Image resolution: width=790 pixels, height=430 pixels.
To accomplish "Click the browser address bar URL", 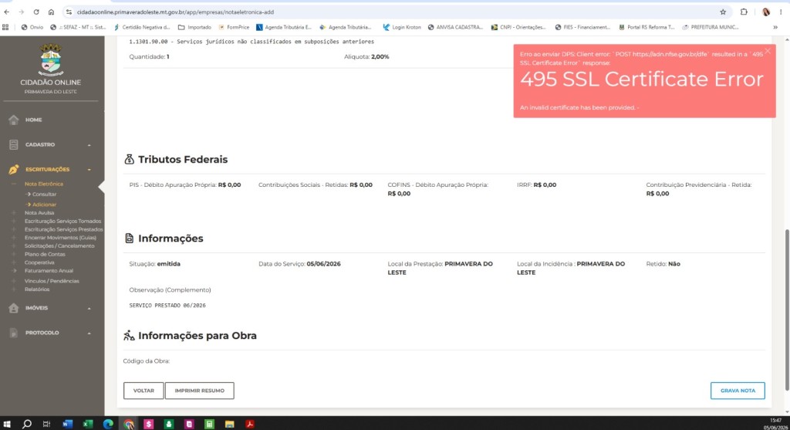I will click(175, 12).
